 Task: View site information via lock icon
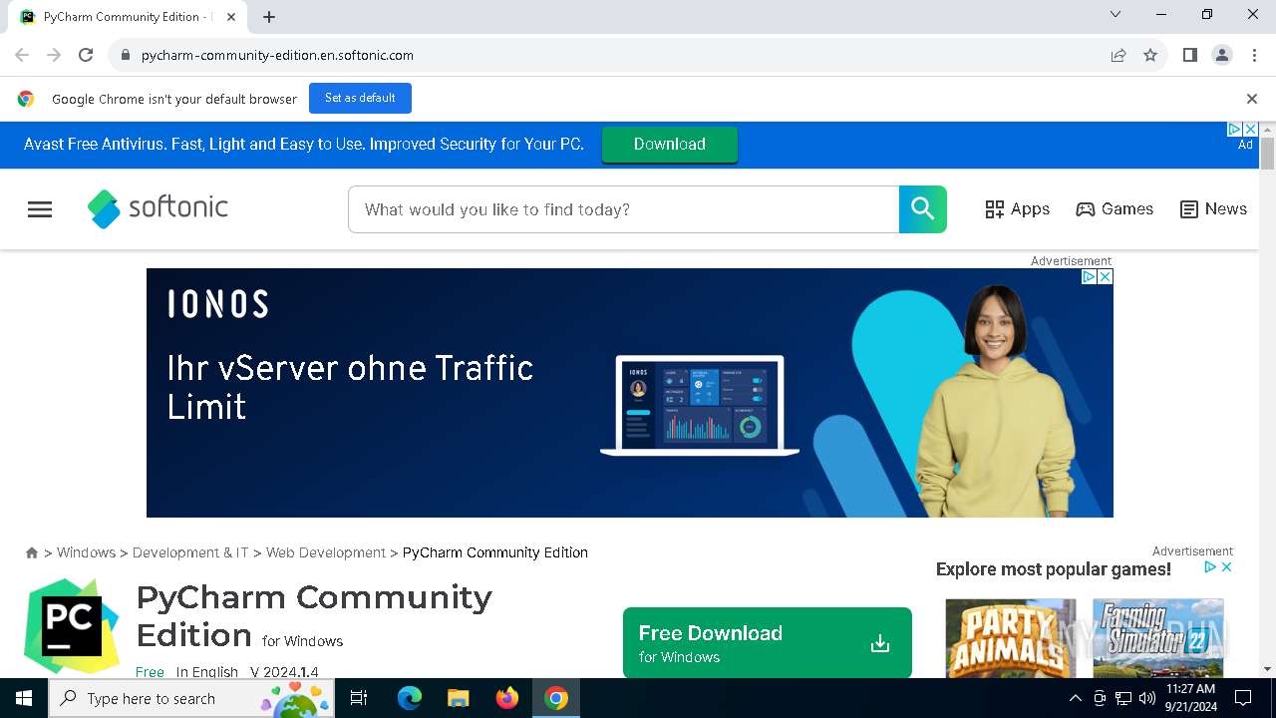(125, 56)
